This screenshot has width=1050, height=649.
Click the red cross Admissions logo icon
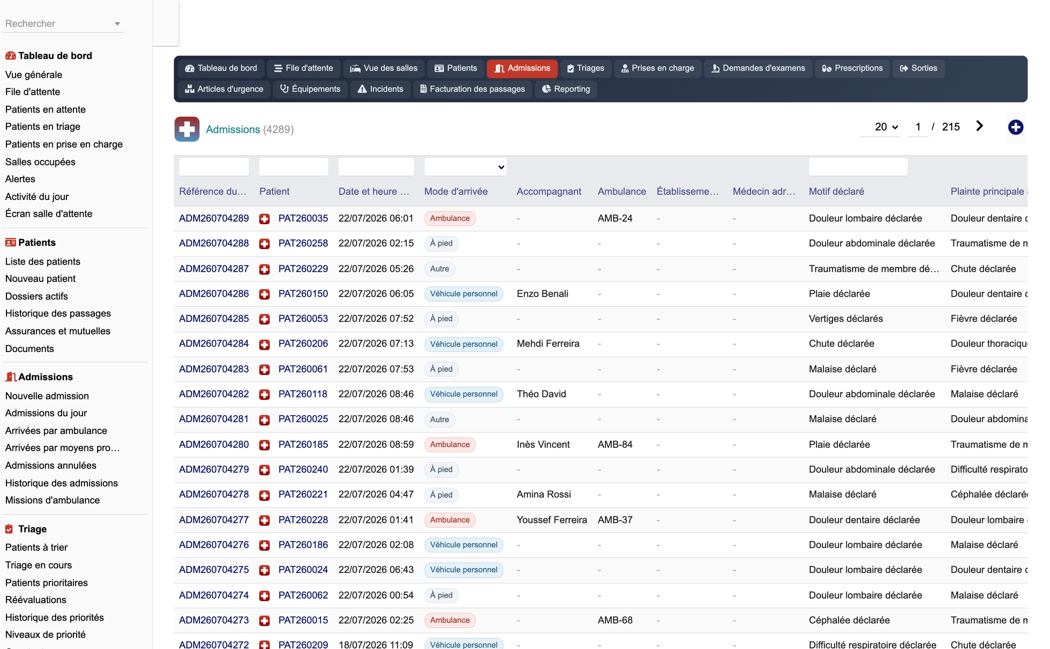pyautogui.click(x=187, y=129)
